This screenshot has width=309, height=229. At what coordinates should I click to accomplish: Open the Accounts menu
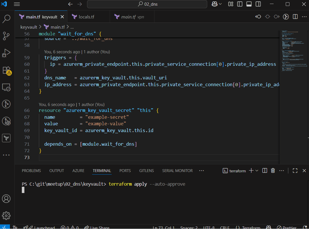[6, 199]
